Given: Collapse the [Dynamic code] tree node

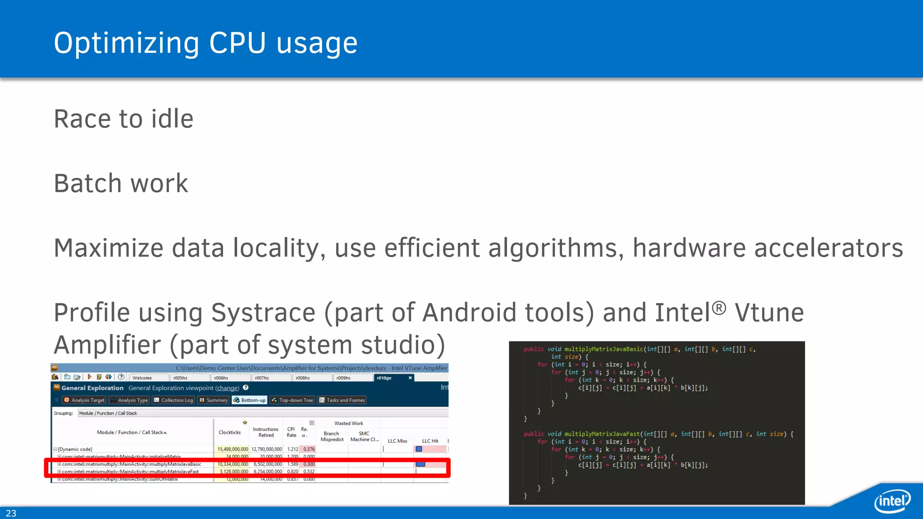Looking at the screenshot, I should pos(55,449).
